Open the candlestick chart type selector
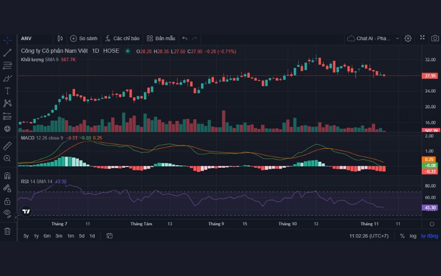 click(x=60, y=38)
